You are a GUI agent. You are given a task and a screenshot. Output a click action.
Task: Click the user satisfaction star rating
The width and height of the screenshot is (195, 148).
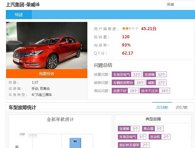coord(130,29)
